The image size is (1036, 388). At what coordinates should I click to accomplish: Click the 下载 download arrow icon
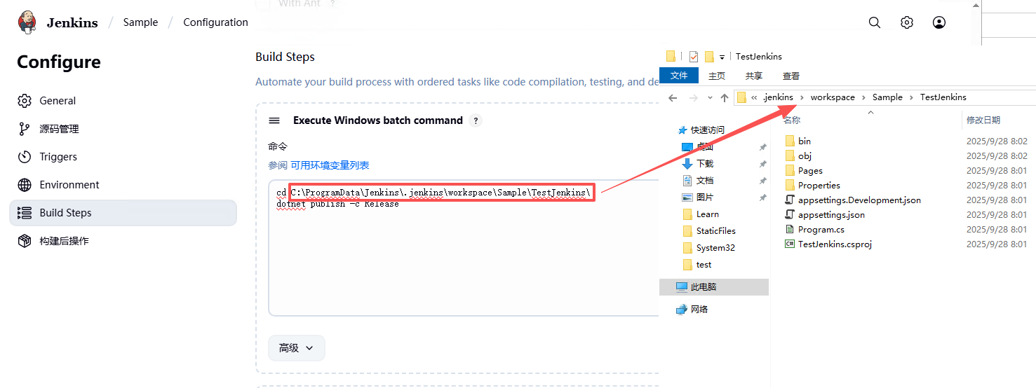point(687,164)
